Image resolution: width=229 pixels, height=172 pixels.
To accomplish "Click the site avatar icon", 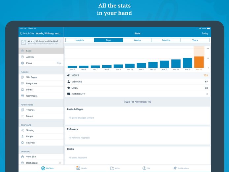I will (23, 42).
